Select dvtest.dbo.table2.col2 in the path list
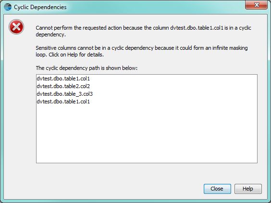Viewport: 271px width, 203px height. coord(63,86)
